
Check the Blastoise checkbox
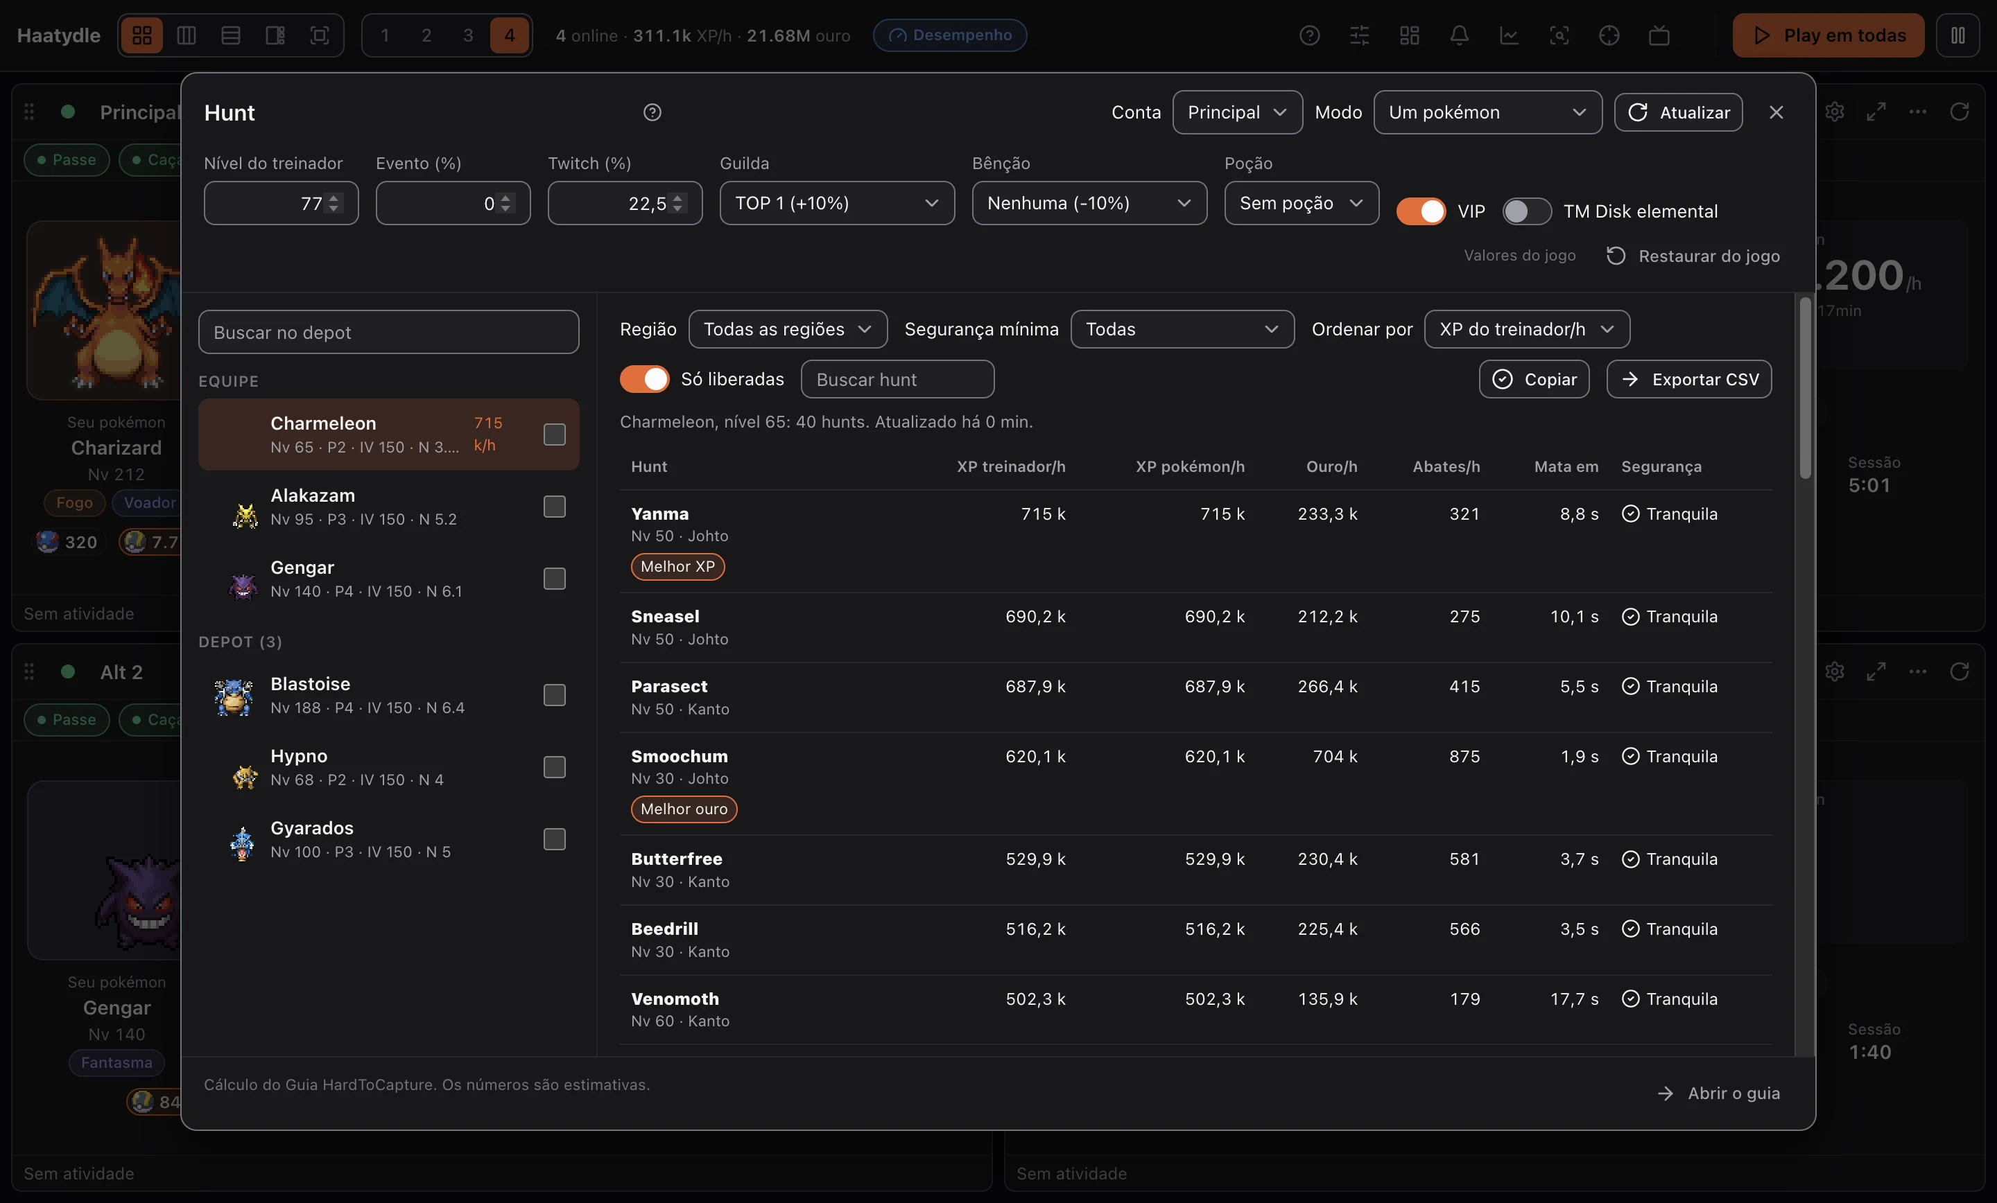click(554, 695)
